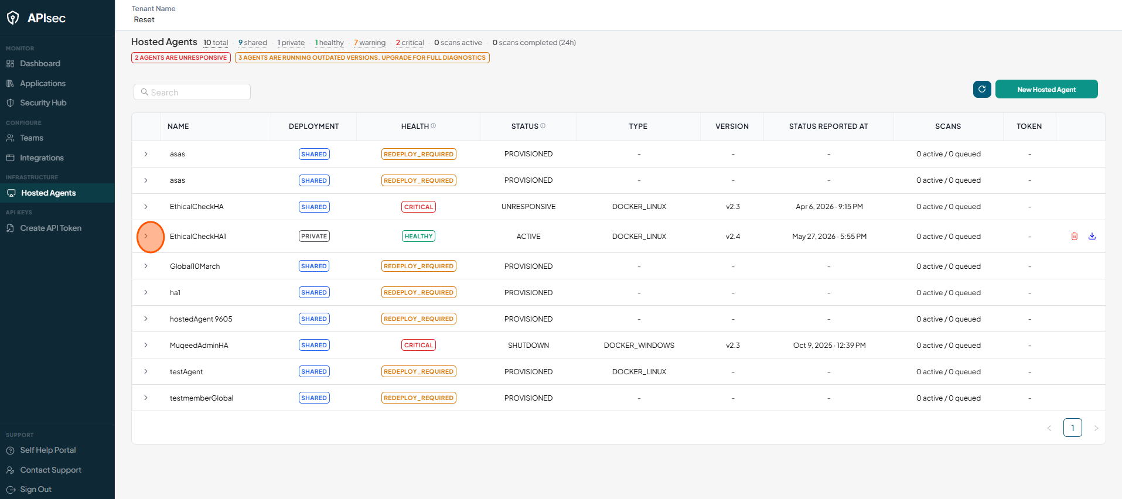Click the DOCKER_WINDOWS type cell
The height and width of the screenshot is (499, 1122).
coord(639,346)
